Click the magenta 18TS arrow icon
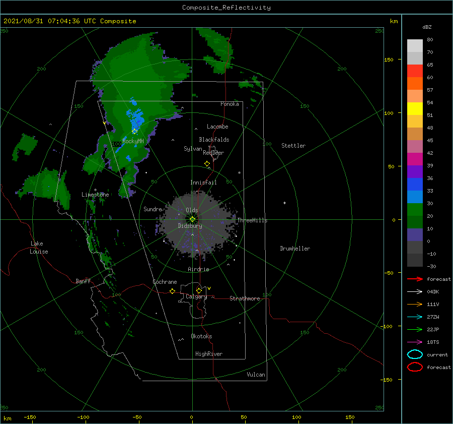Viewport: 453px width, 424px height. (415, 342)
